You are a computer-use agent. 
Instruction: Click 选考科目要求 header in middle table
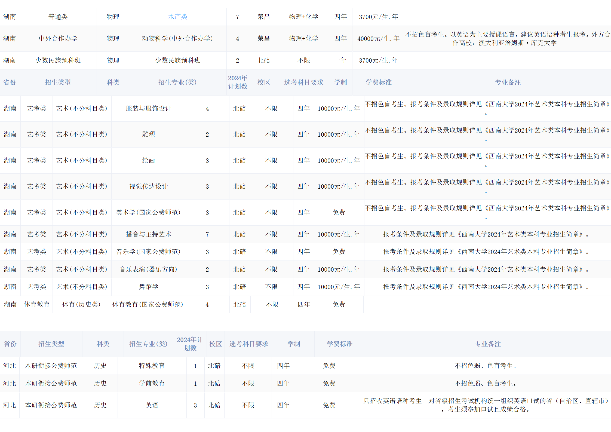coord(304,82)
